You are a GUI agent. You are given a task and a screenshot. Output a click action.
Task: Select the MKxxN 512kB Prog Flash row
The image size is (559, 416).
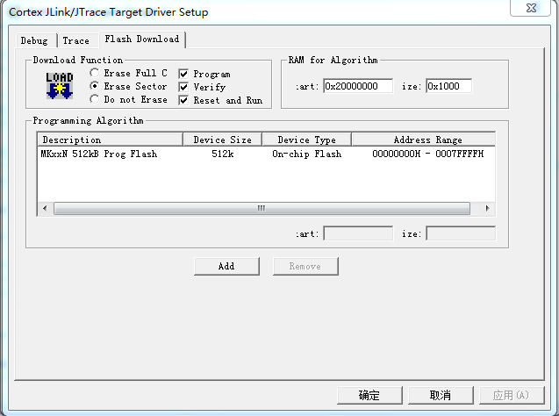[266, 154]
